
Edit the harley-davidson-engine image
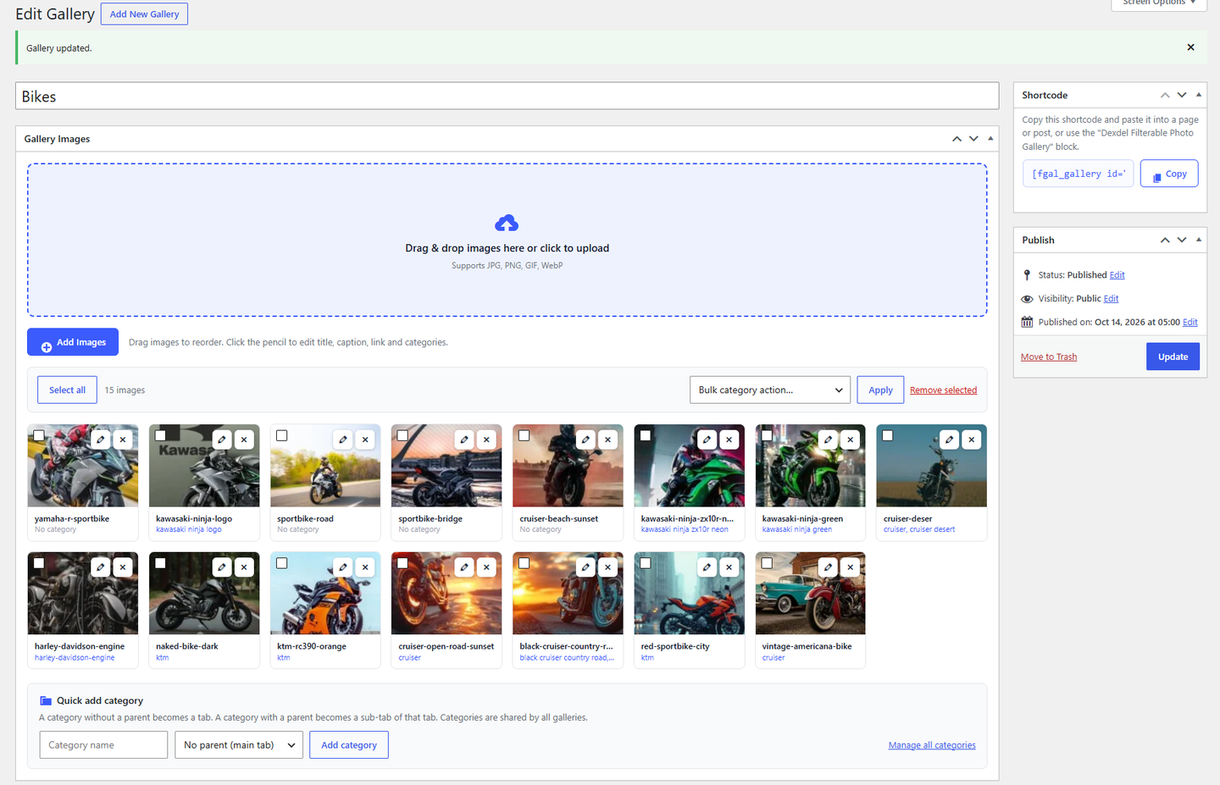point(101,567)
